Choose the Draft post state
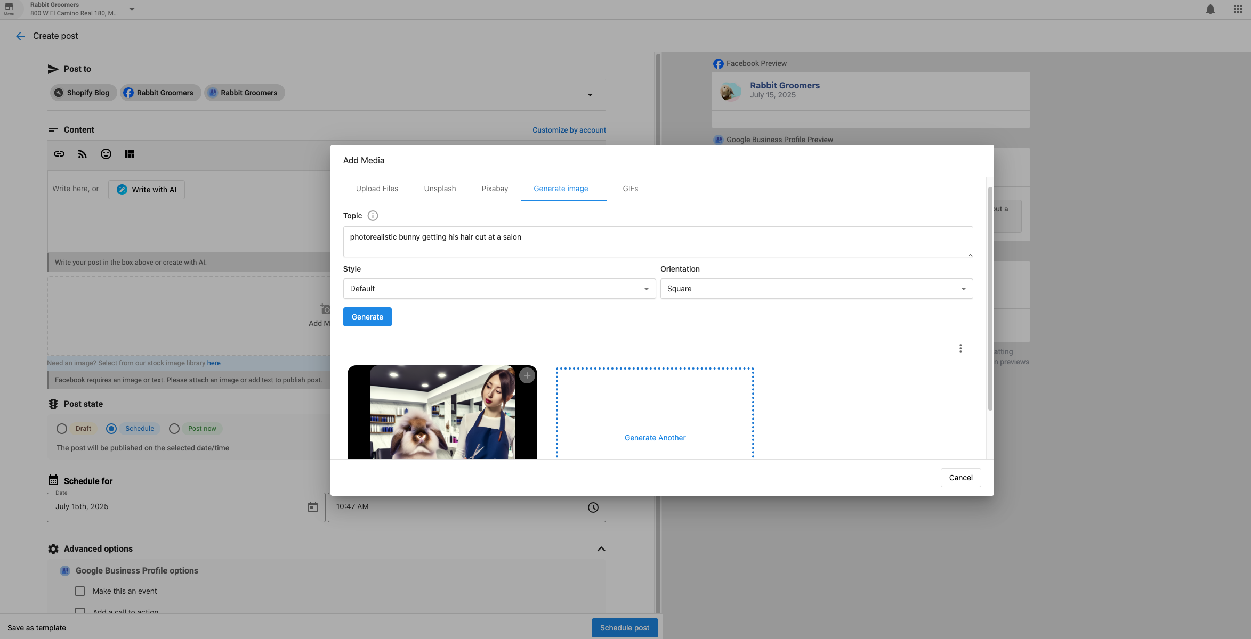This screenshot has height=639, width=1251. [61, 429]
